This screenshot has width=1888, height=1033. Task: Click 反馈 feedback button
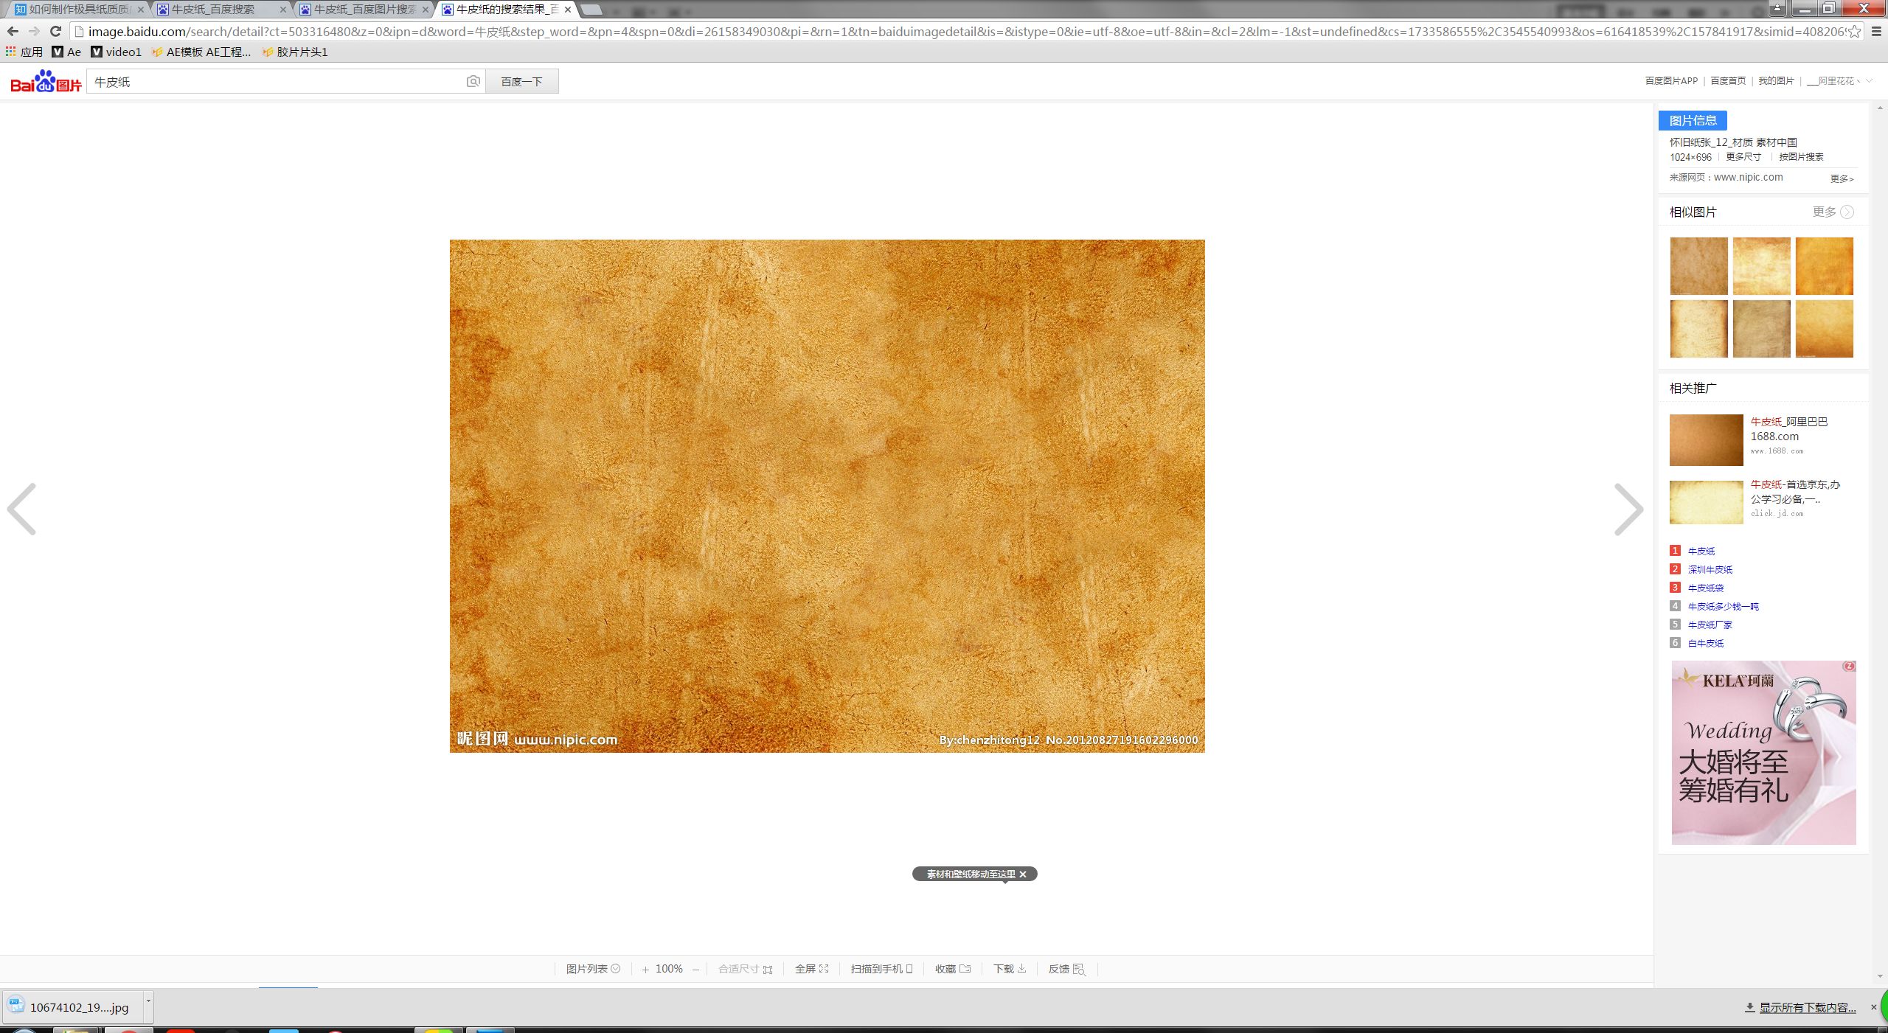tap(1066, 969)
